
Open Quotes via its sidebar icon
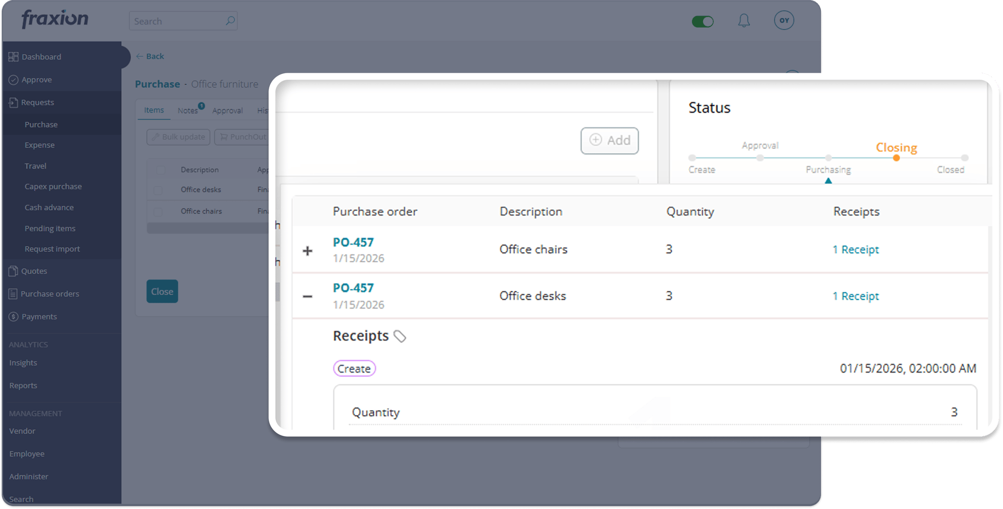pyautogui.click(x=14, y=271)
